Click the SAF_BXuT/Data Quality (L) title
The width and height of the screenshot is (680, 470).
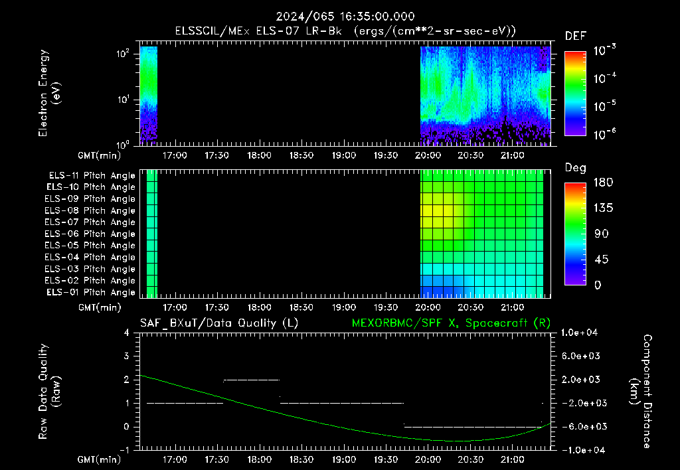[x=219, y=323]
